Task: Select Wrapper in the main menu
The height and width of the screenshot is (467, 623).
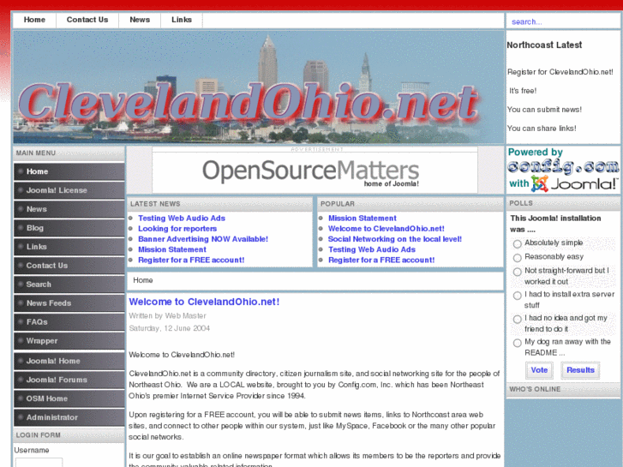Action: click(x=69, y=341)
